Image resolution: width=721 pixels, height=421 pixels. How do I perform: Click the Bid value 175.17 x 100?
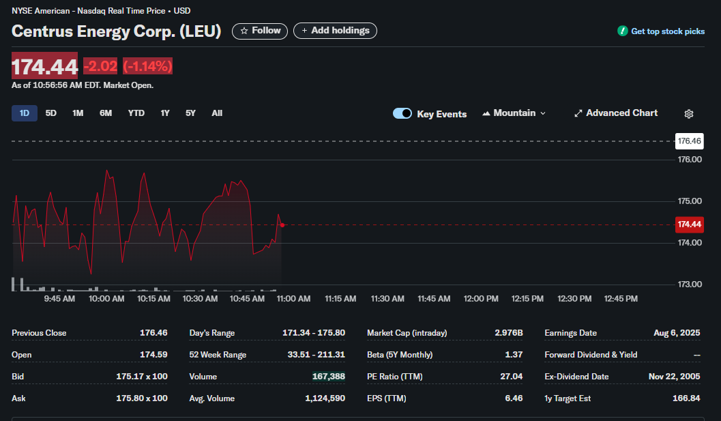(142, 377)
